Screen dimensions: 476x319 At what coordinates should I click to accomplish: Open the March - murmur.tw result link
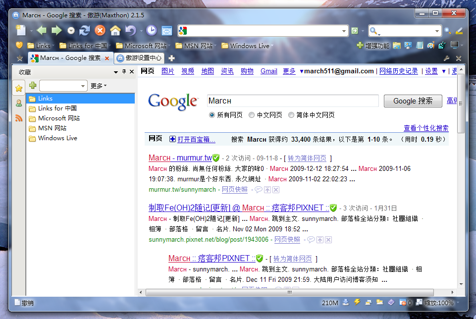tap(180, 158)
